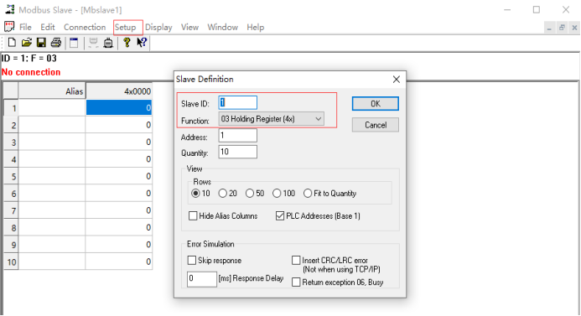This screenshot has width=581, height=316.
Task: Open the View menu
Action: pos(189,27)
